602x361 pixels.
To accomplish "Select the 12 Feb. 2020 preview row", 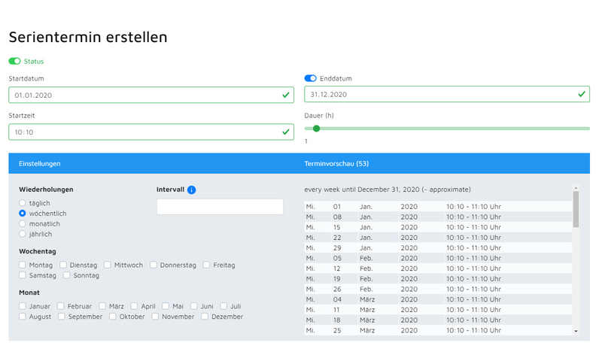I will pyautogui.click(x=438, y=268).
